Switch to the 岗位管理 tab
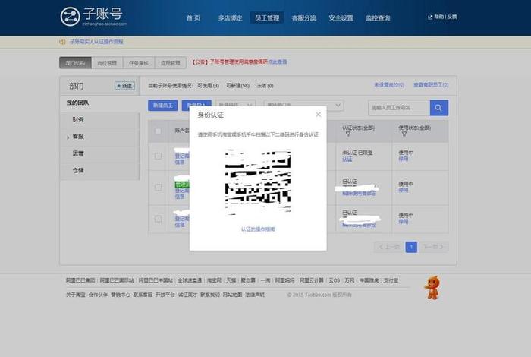Viewport: 531px width, 357px height. tap(107, 63)
